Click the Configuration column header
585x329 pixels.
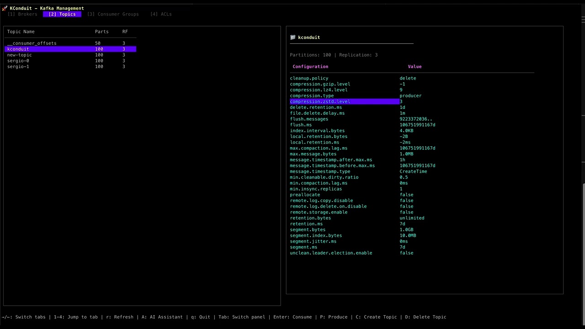coord(310,67)
